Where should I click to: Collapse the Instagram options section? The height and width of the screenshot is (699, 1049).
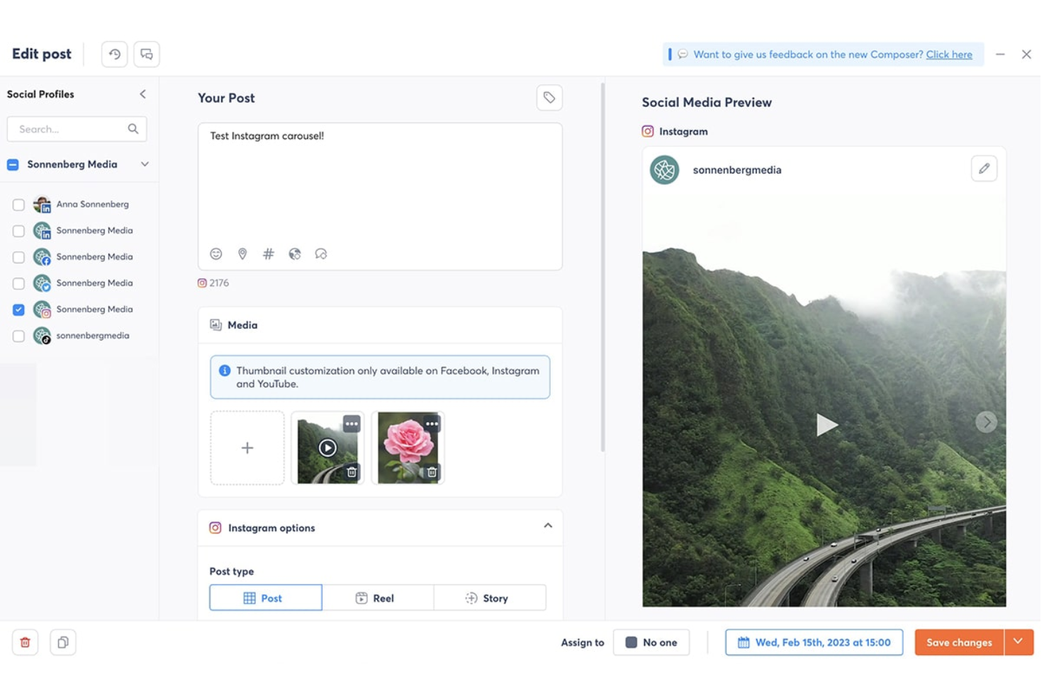point(547,526)
